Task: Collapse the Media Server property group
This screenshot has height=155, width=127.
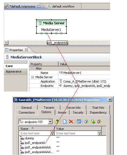Action: pos(32,77)
